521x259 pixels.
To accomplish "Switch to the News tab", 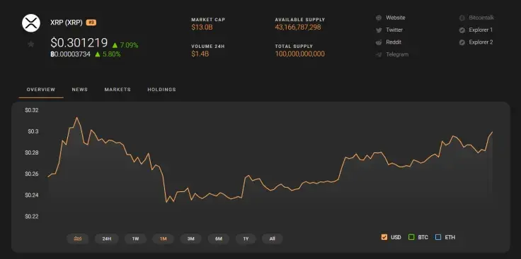I will point(80,90).
